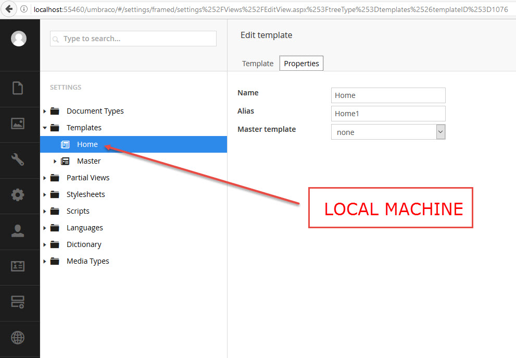Open the Settings section wrench icon
516x358 pixels.
tap(18, 159)
